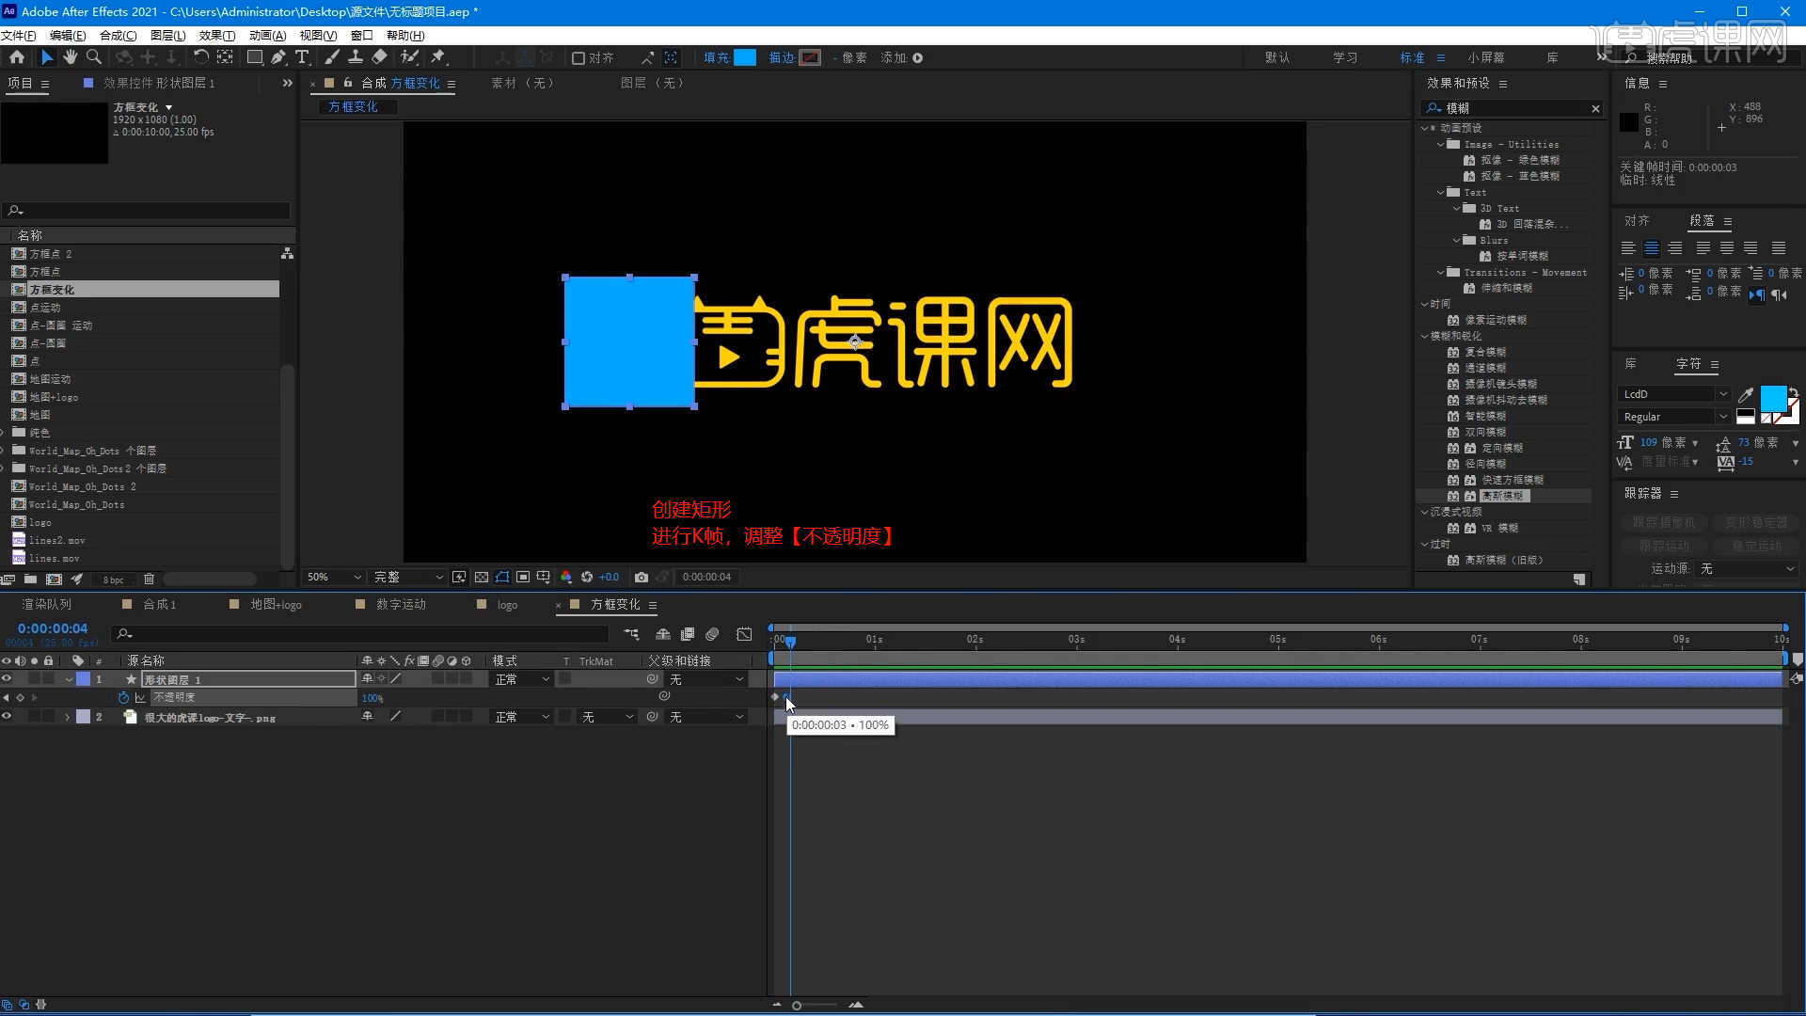
Task: Select the Puppet Pin tool
Action: [438, 57]
